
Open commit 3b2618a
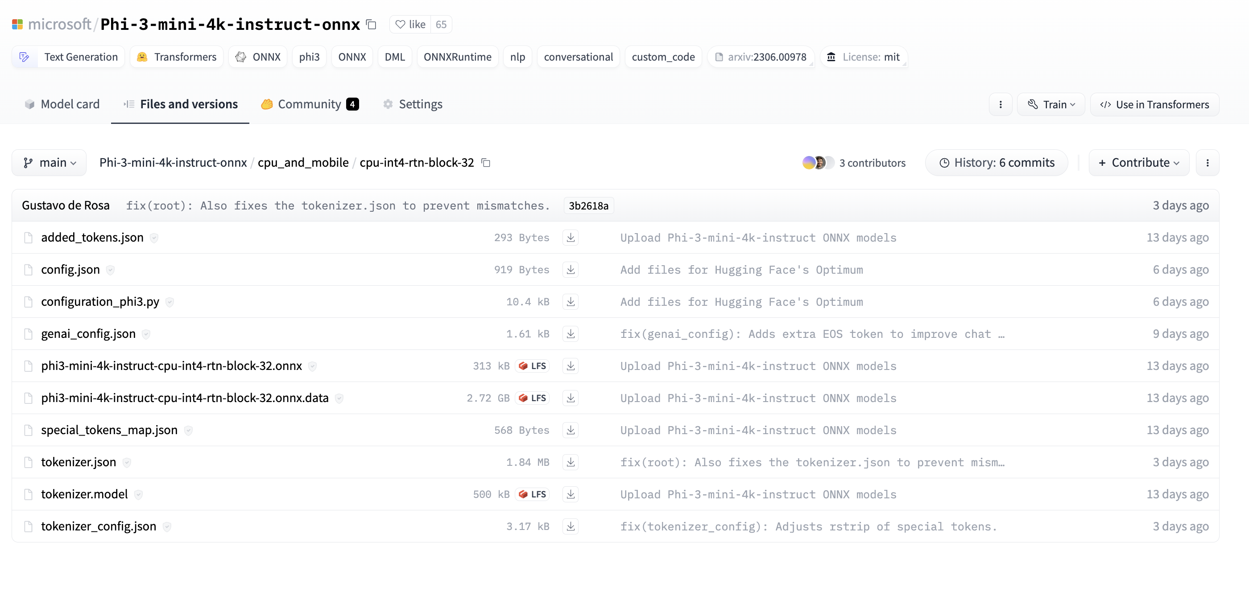click(x=589, y=205)
